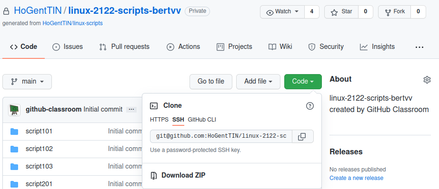The image size is (439, 189).
Task: Expand the Add file dropdown
Action: click(258, 82)
